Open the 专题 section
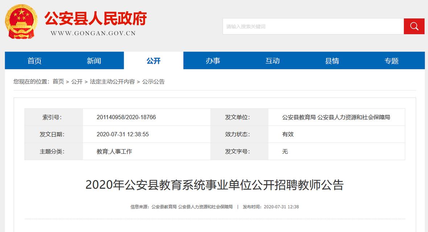 tap(391, 61)
